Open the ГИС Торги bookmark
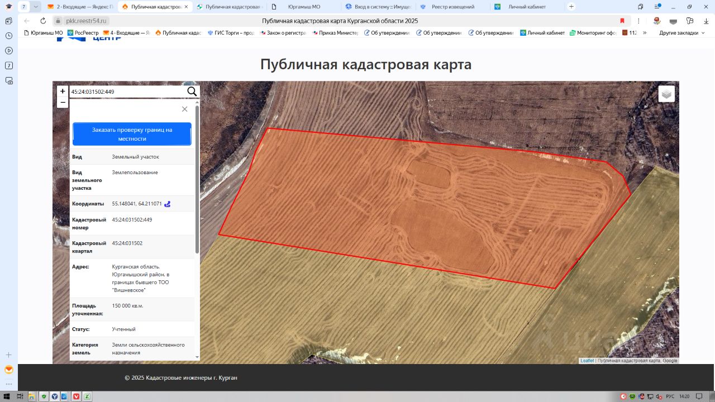The height and width of the screenshot is (402, 715). pos(230,33)
